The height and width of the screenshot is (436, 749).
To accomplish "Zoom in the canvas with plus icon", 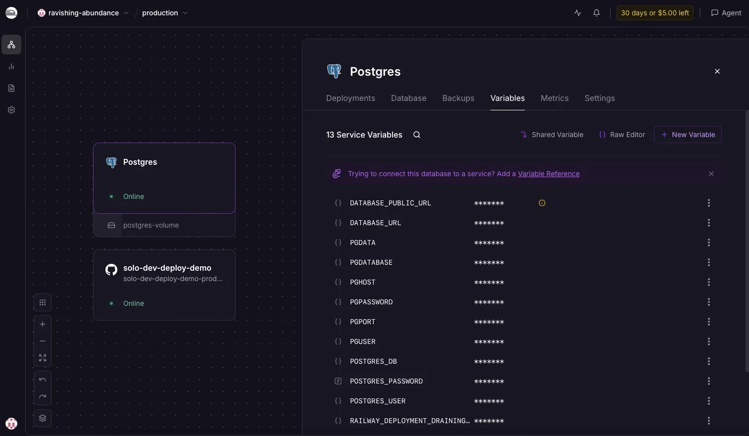I will (x=43, y=324).
